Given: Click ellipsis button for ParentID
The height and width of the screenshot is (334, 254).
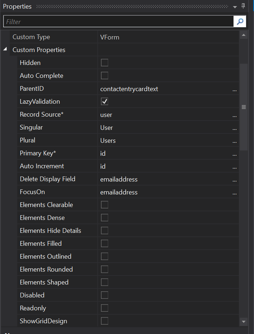Looking at the screenshot, I should 235,89.
